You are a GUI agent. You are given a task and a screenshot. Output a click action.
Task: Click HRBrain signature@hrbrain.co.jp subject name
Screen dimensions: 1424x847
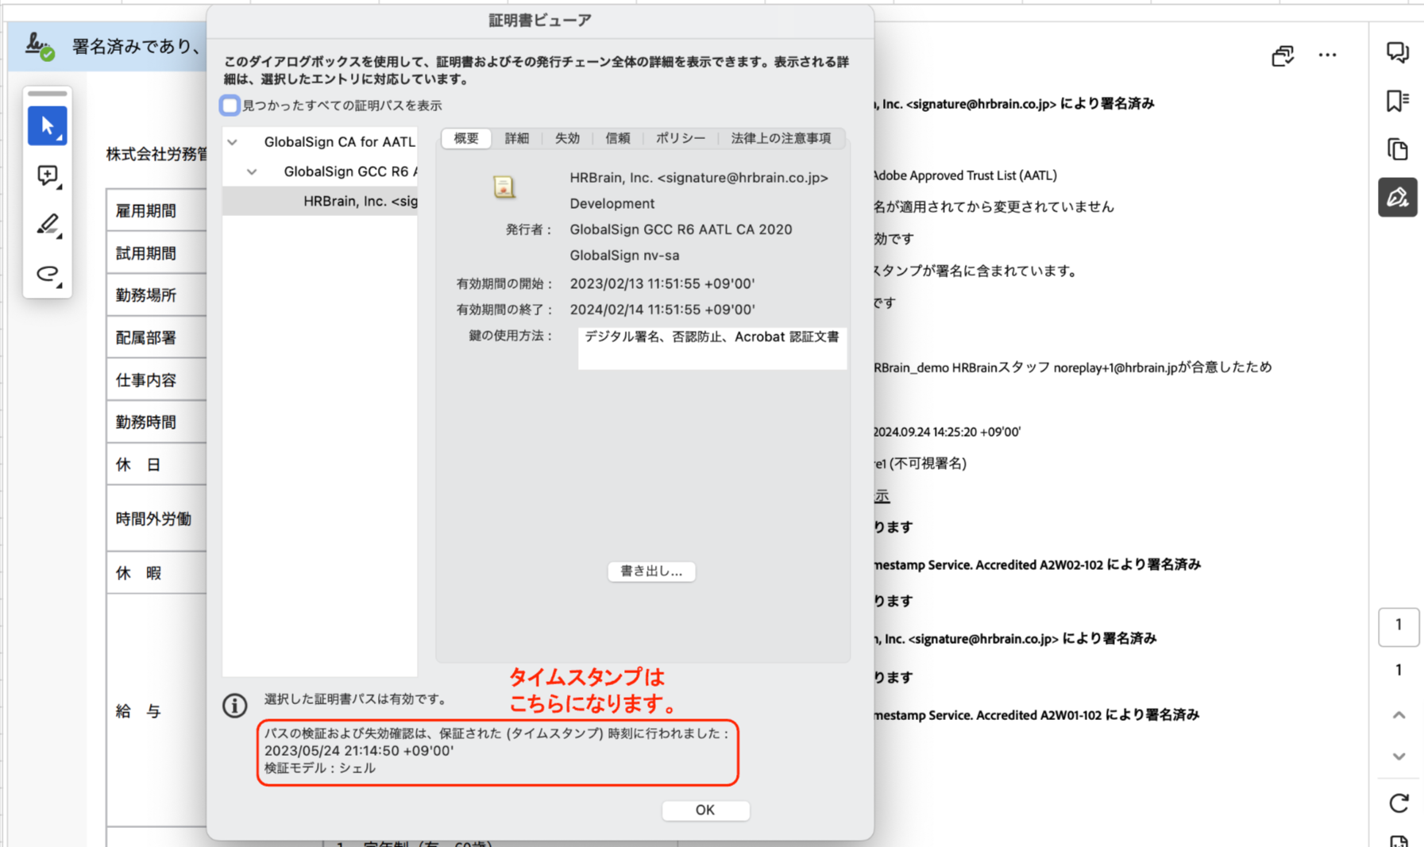[x=699, y=178]
